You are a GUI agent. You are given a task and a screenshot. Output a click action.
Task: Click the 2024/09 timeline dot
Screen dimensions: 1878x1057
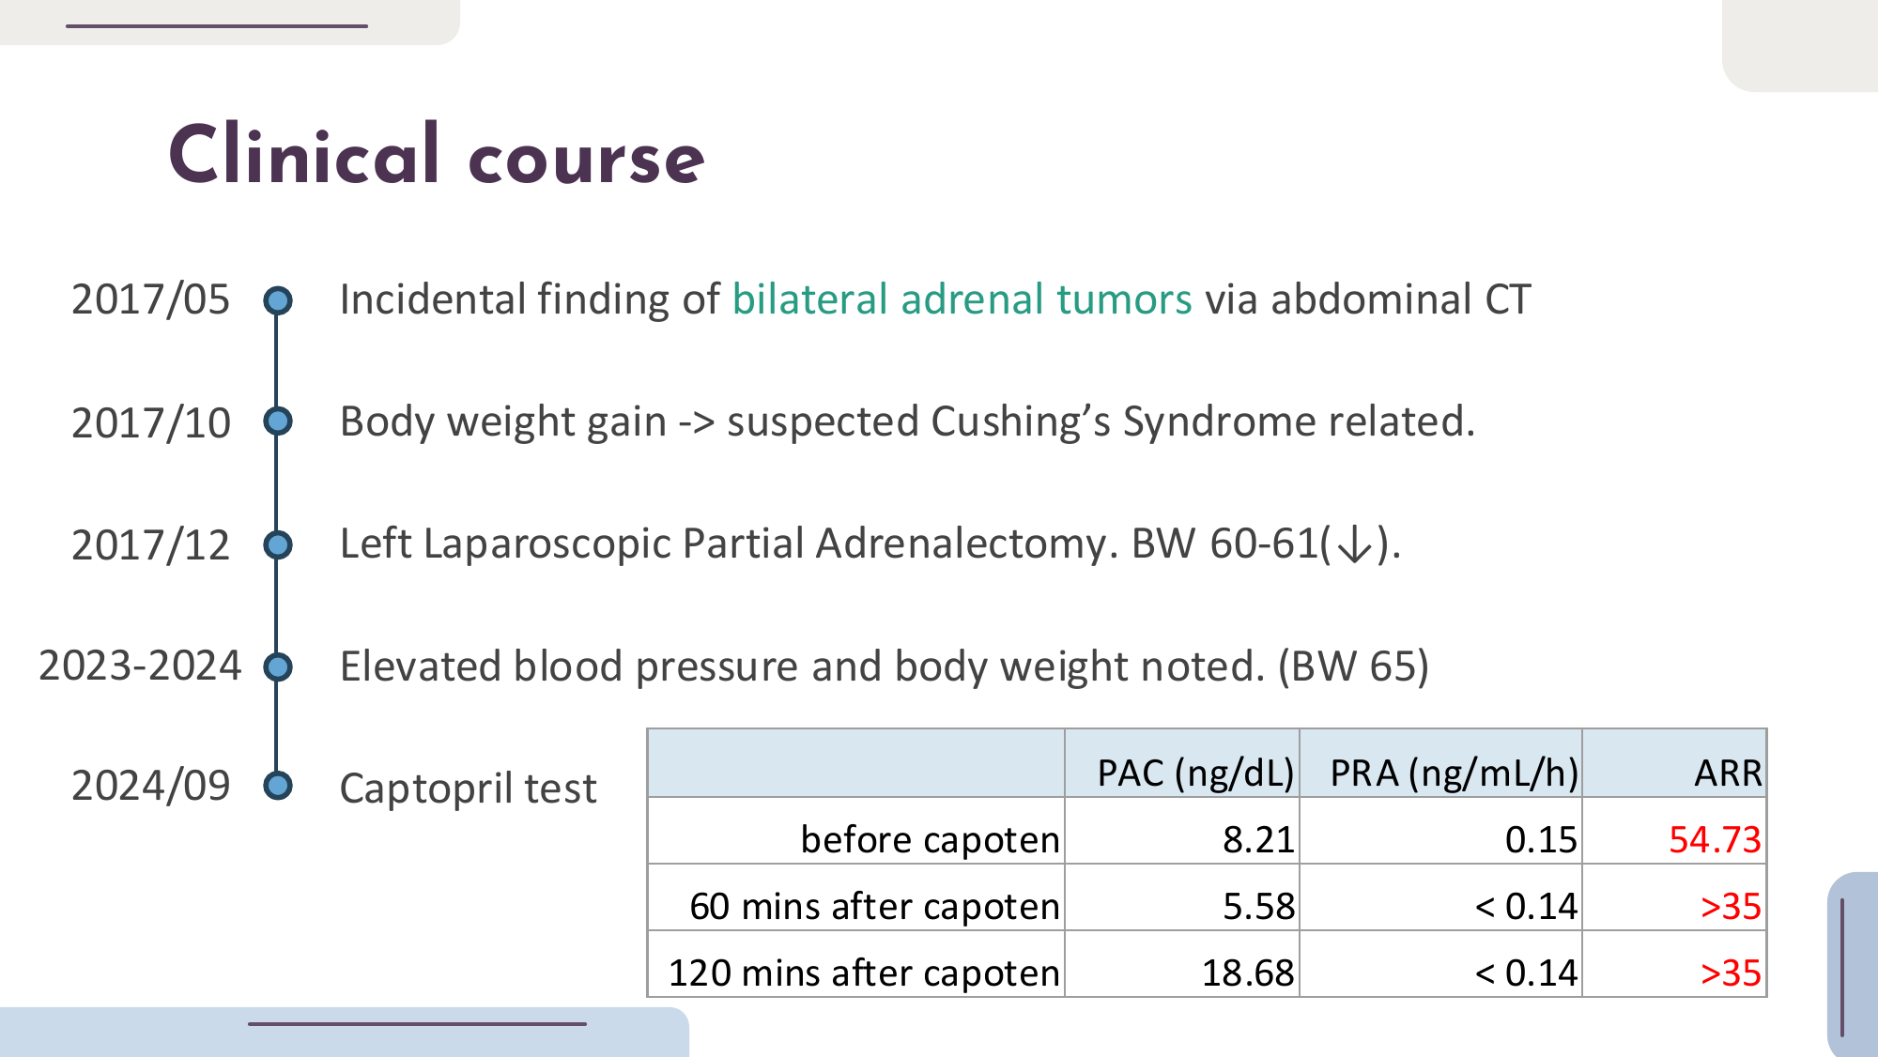pos(277,785)
